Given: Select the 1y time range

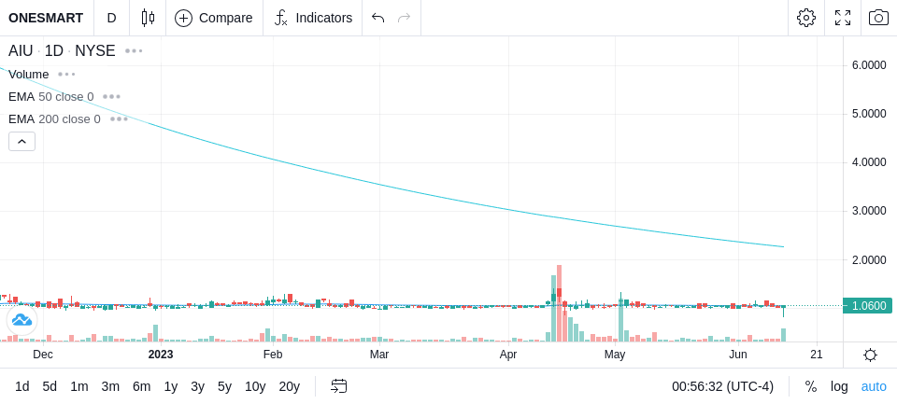Looking at the screenshot, I should [170, 386].
